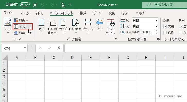Select column D header
187x102 pixels.
[72, 58]
